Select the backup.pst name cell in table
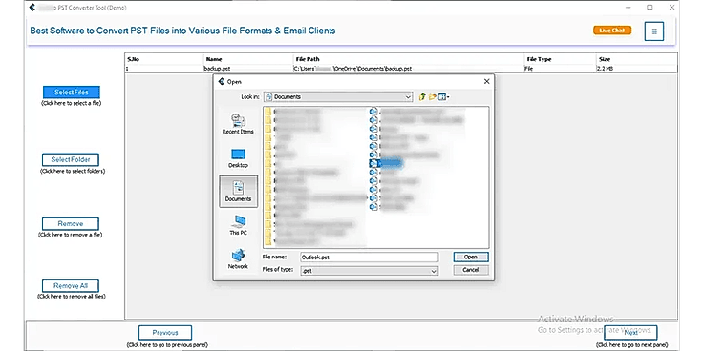The width and height of the screenshot is (703, 351). click(x=248, y=69)
